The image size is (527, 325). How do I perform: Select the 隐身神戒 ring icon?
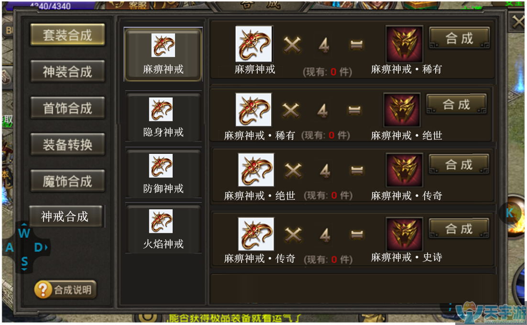pos(161,109)
